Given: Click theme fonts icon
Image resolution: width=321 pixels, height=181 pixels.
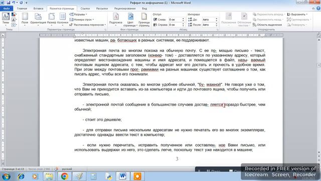Looking at the screenshot, I should (x=14, y=20).
